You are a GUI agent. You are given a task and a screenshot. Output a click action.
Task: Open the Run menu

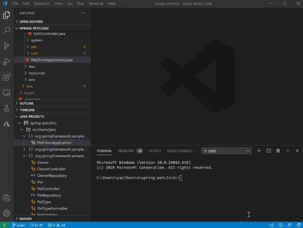(x=80, y=4)
